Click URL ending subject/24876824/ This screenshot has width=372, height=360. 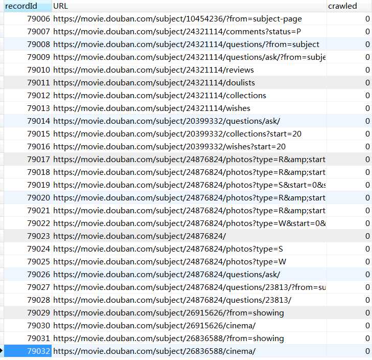coord(139,236)
